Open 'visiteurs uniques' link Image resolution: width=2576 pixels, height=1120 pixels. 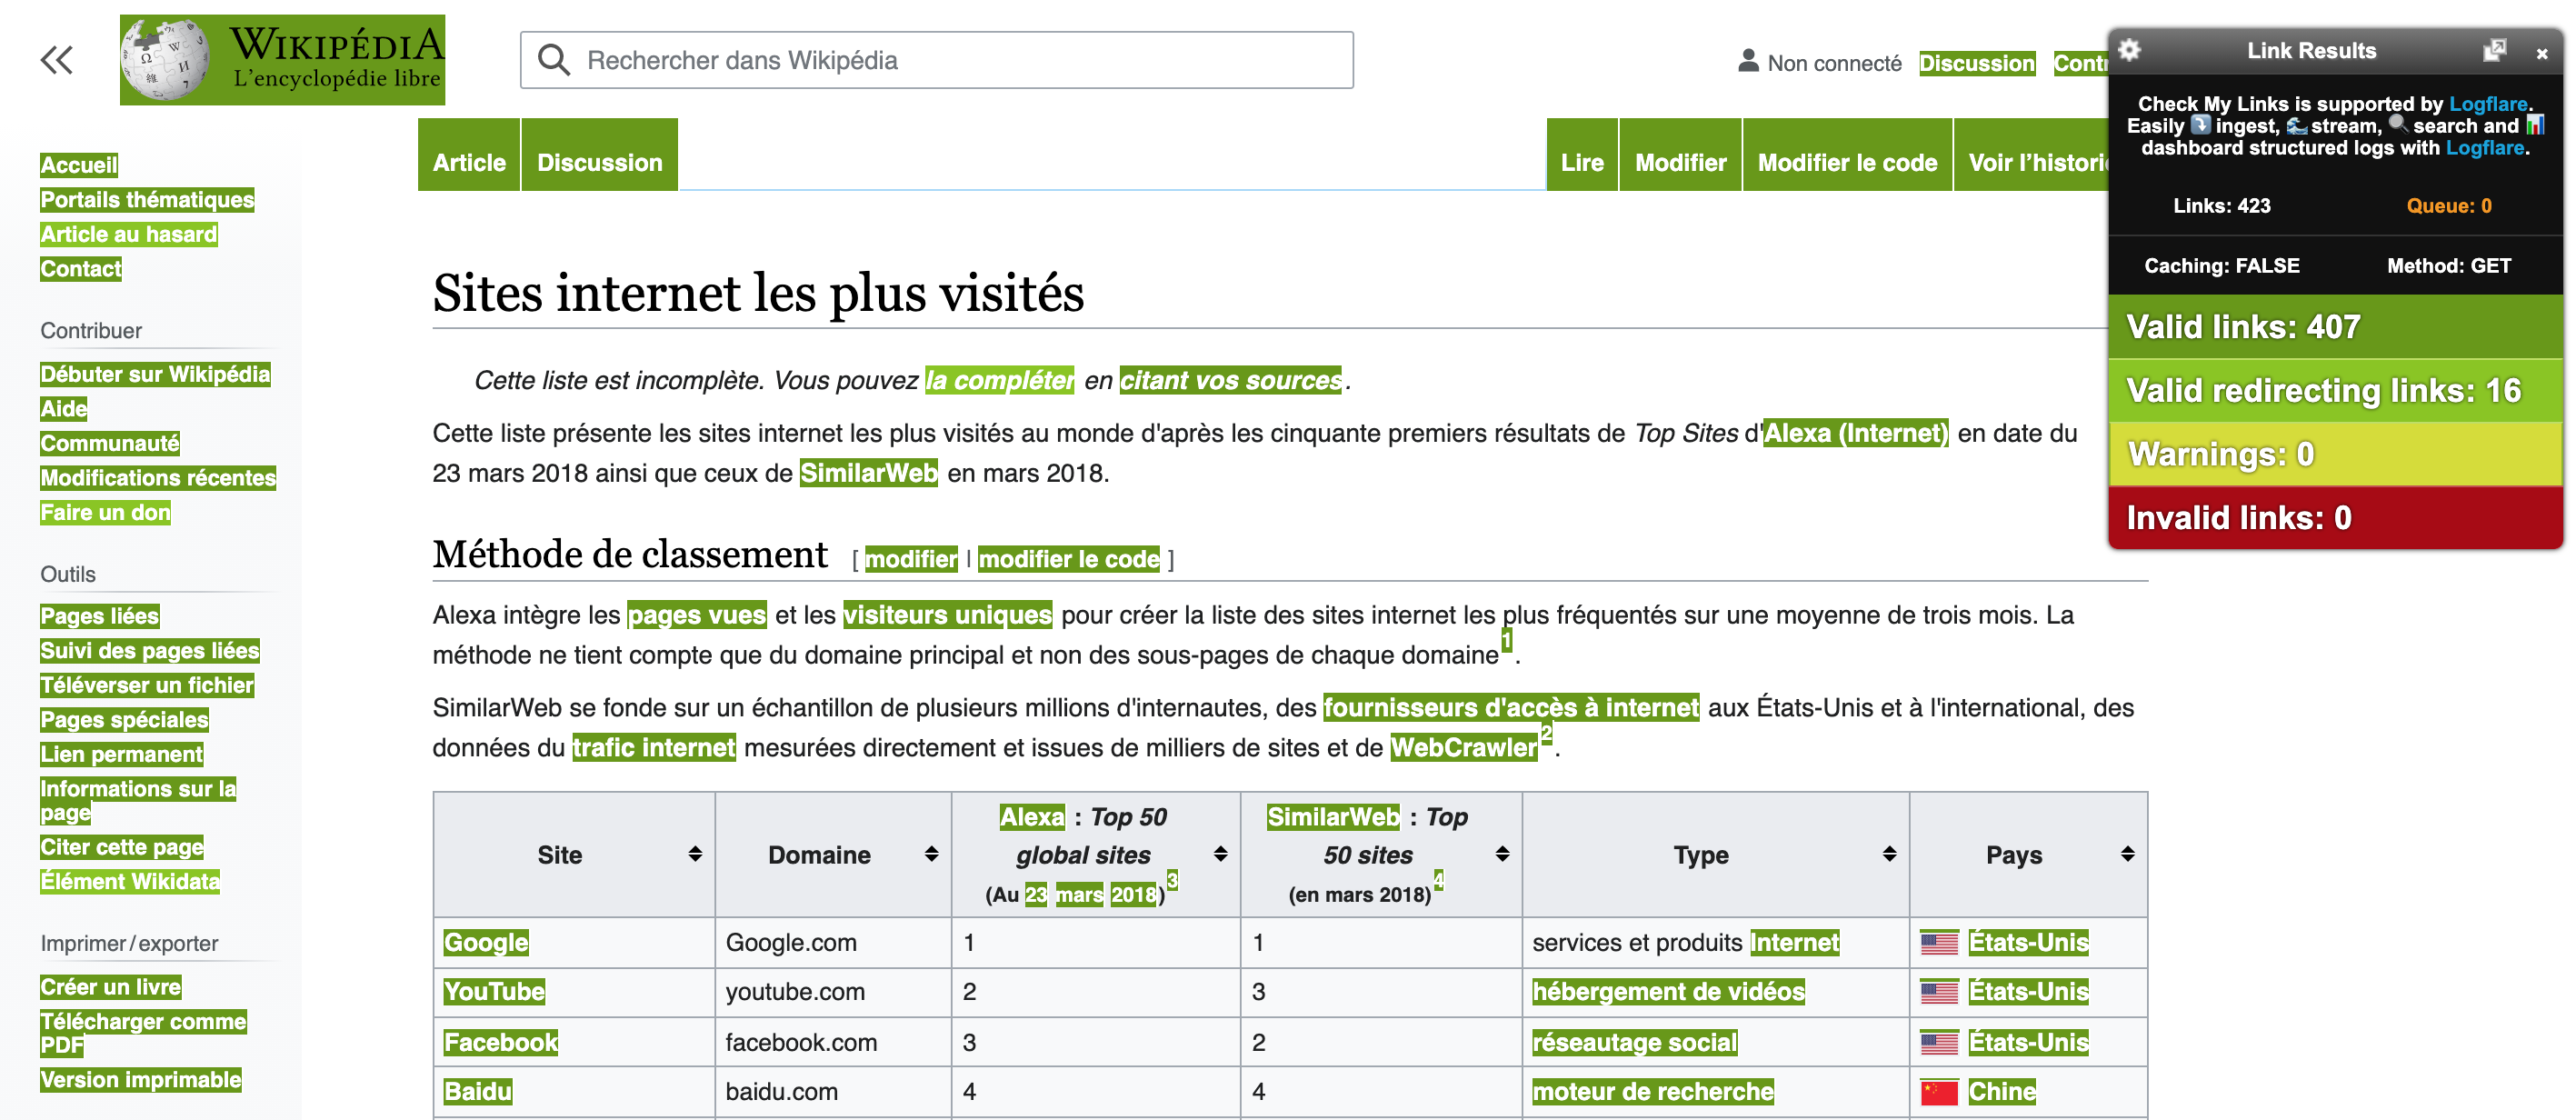(947, 615)
